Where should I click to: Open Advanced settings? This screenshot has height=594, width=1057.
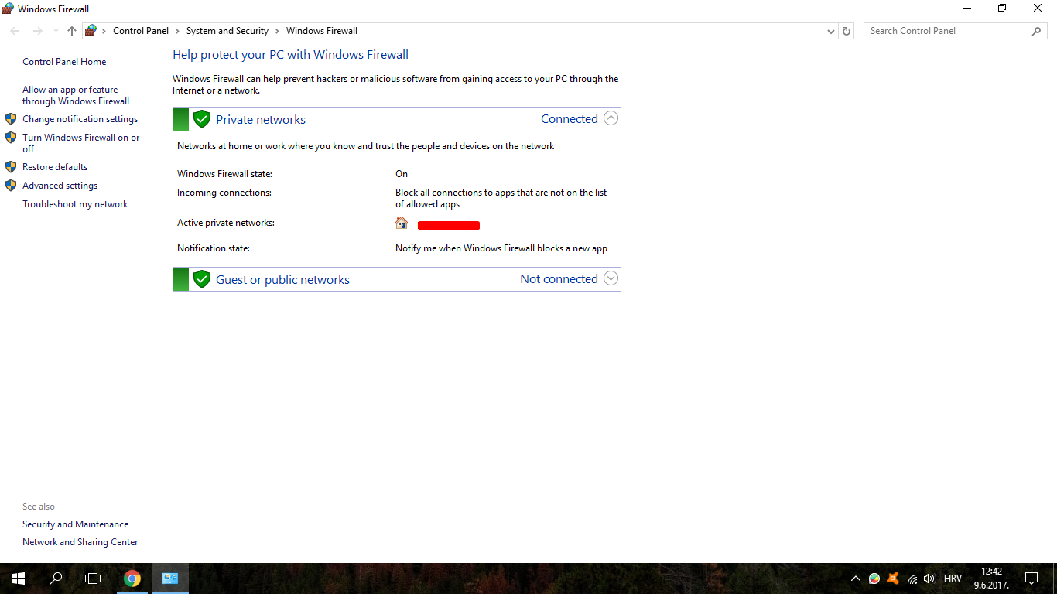[60, 186]
